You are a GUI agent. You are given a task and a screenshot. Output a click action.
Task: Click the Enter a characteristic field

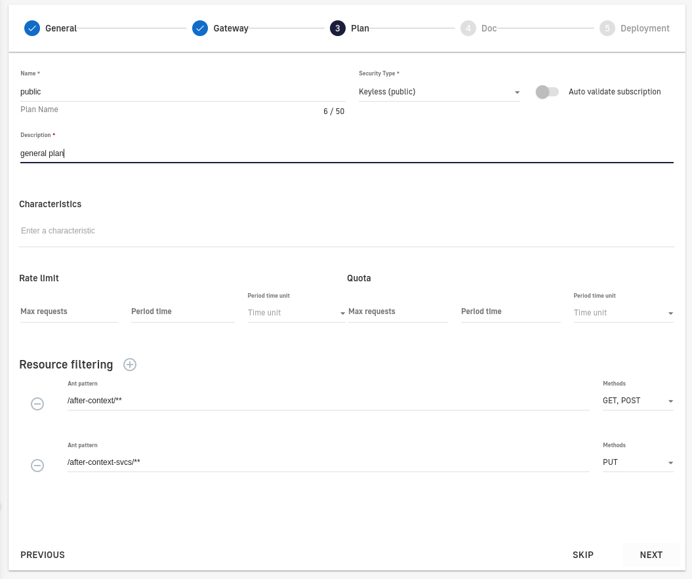pos(346,231)
